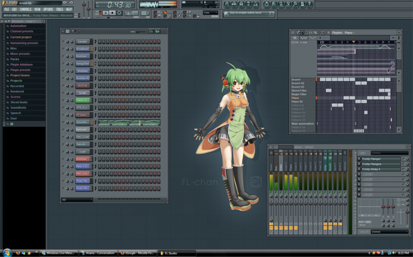
Task: Click the FL Studio taskbar button
Action: pyautogui.click(x=176, y=253)
